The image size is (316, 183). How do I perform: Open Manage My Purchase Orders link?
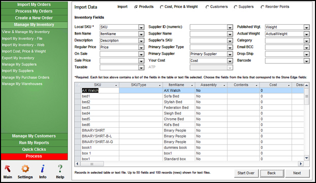(x=25, y=78)
